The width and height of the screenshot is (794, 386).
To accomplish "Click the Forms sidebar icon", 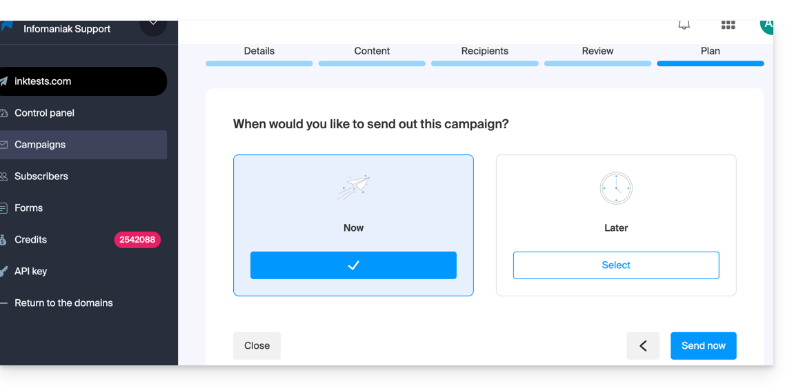I will click(x=4, y=208).
